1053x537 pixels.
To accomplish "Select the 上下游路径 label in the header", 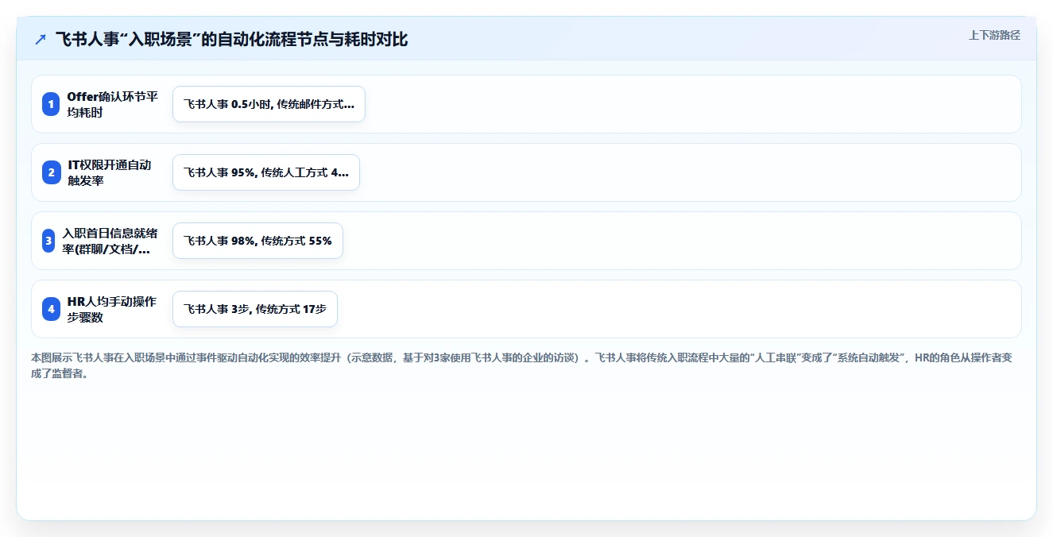I will (x=994, y=35).
